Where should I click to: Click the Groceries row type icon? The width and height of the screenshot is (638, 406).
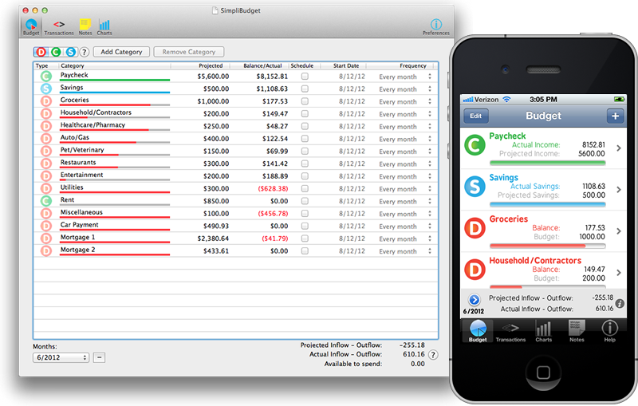click(46, 101)
